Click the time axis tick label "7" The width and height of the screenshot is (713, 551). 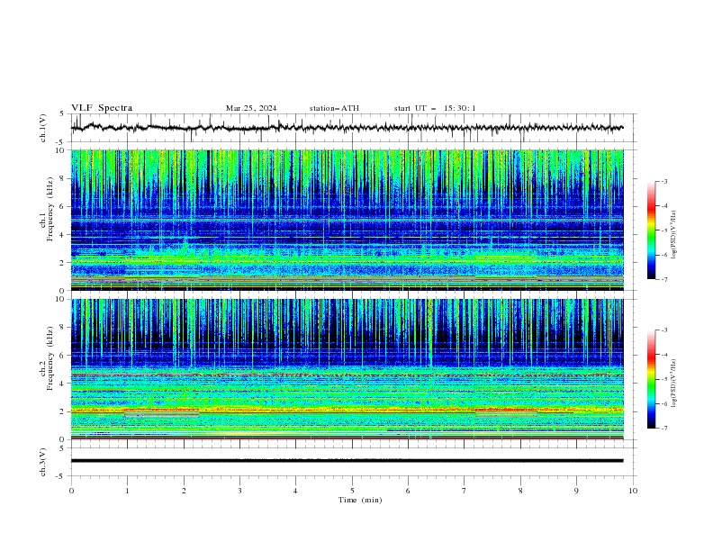pyautogui.click(x=465, y=491)
